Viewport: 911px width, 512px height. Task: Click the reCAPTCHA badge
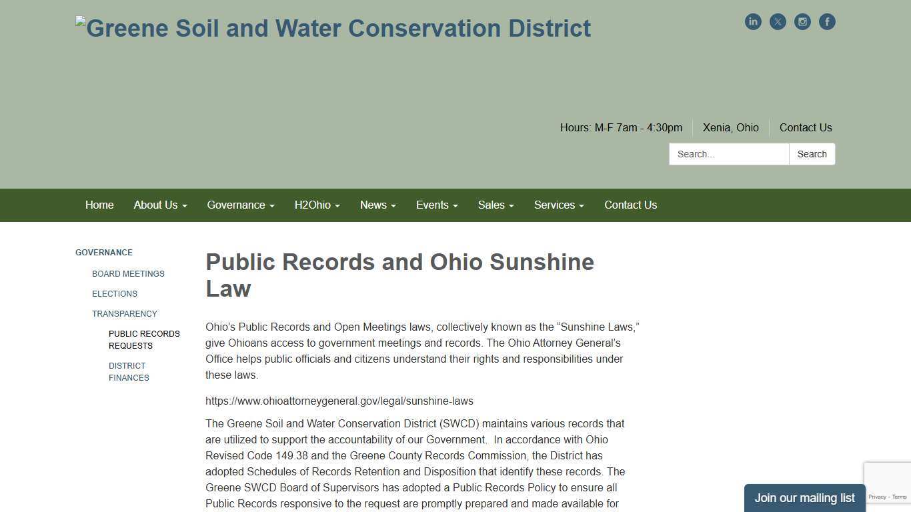888,481
